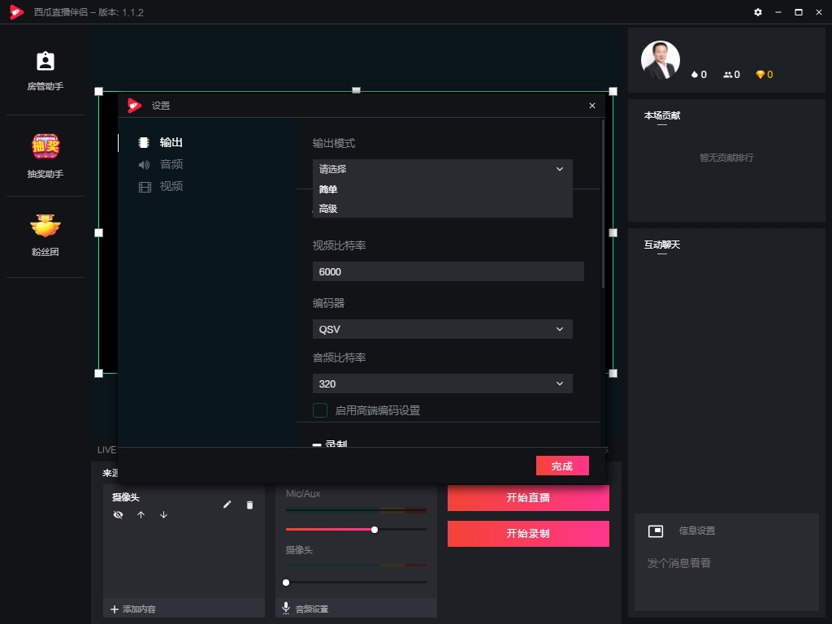832x624 pixels.
Task: Switch to the 视频 settings tab
Action: [172, 185]
